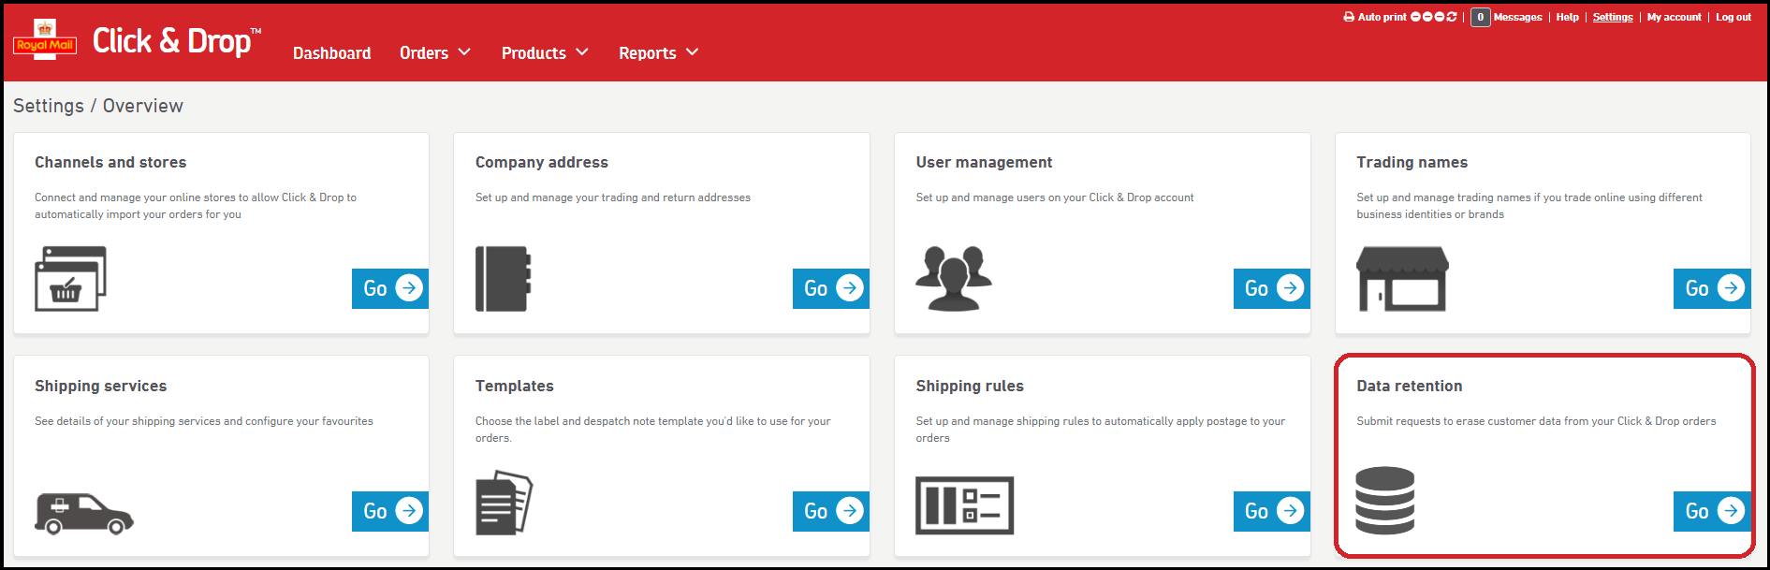The height and width of the screenshot is (570, 1770).
Task: Click the 'Shipping rules' heading
Action: pos(970,386)
